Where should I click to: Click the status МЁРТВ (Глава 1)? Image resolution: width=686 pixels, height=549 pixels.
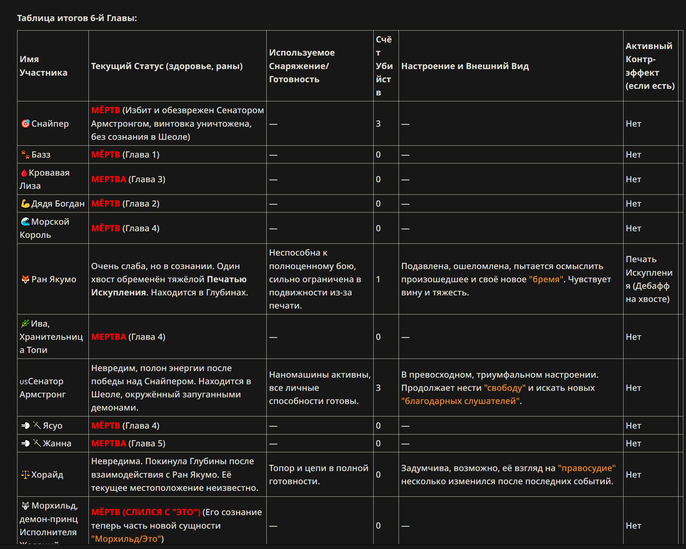pyautogui.click(x=125, y=154)
